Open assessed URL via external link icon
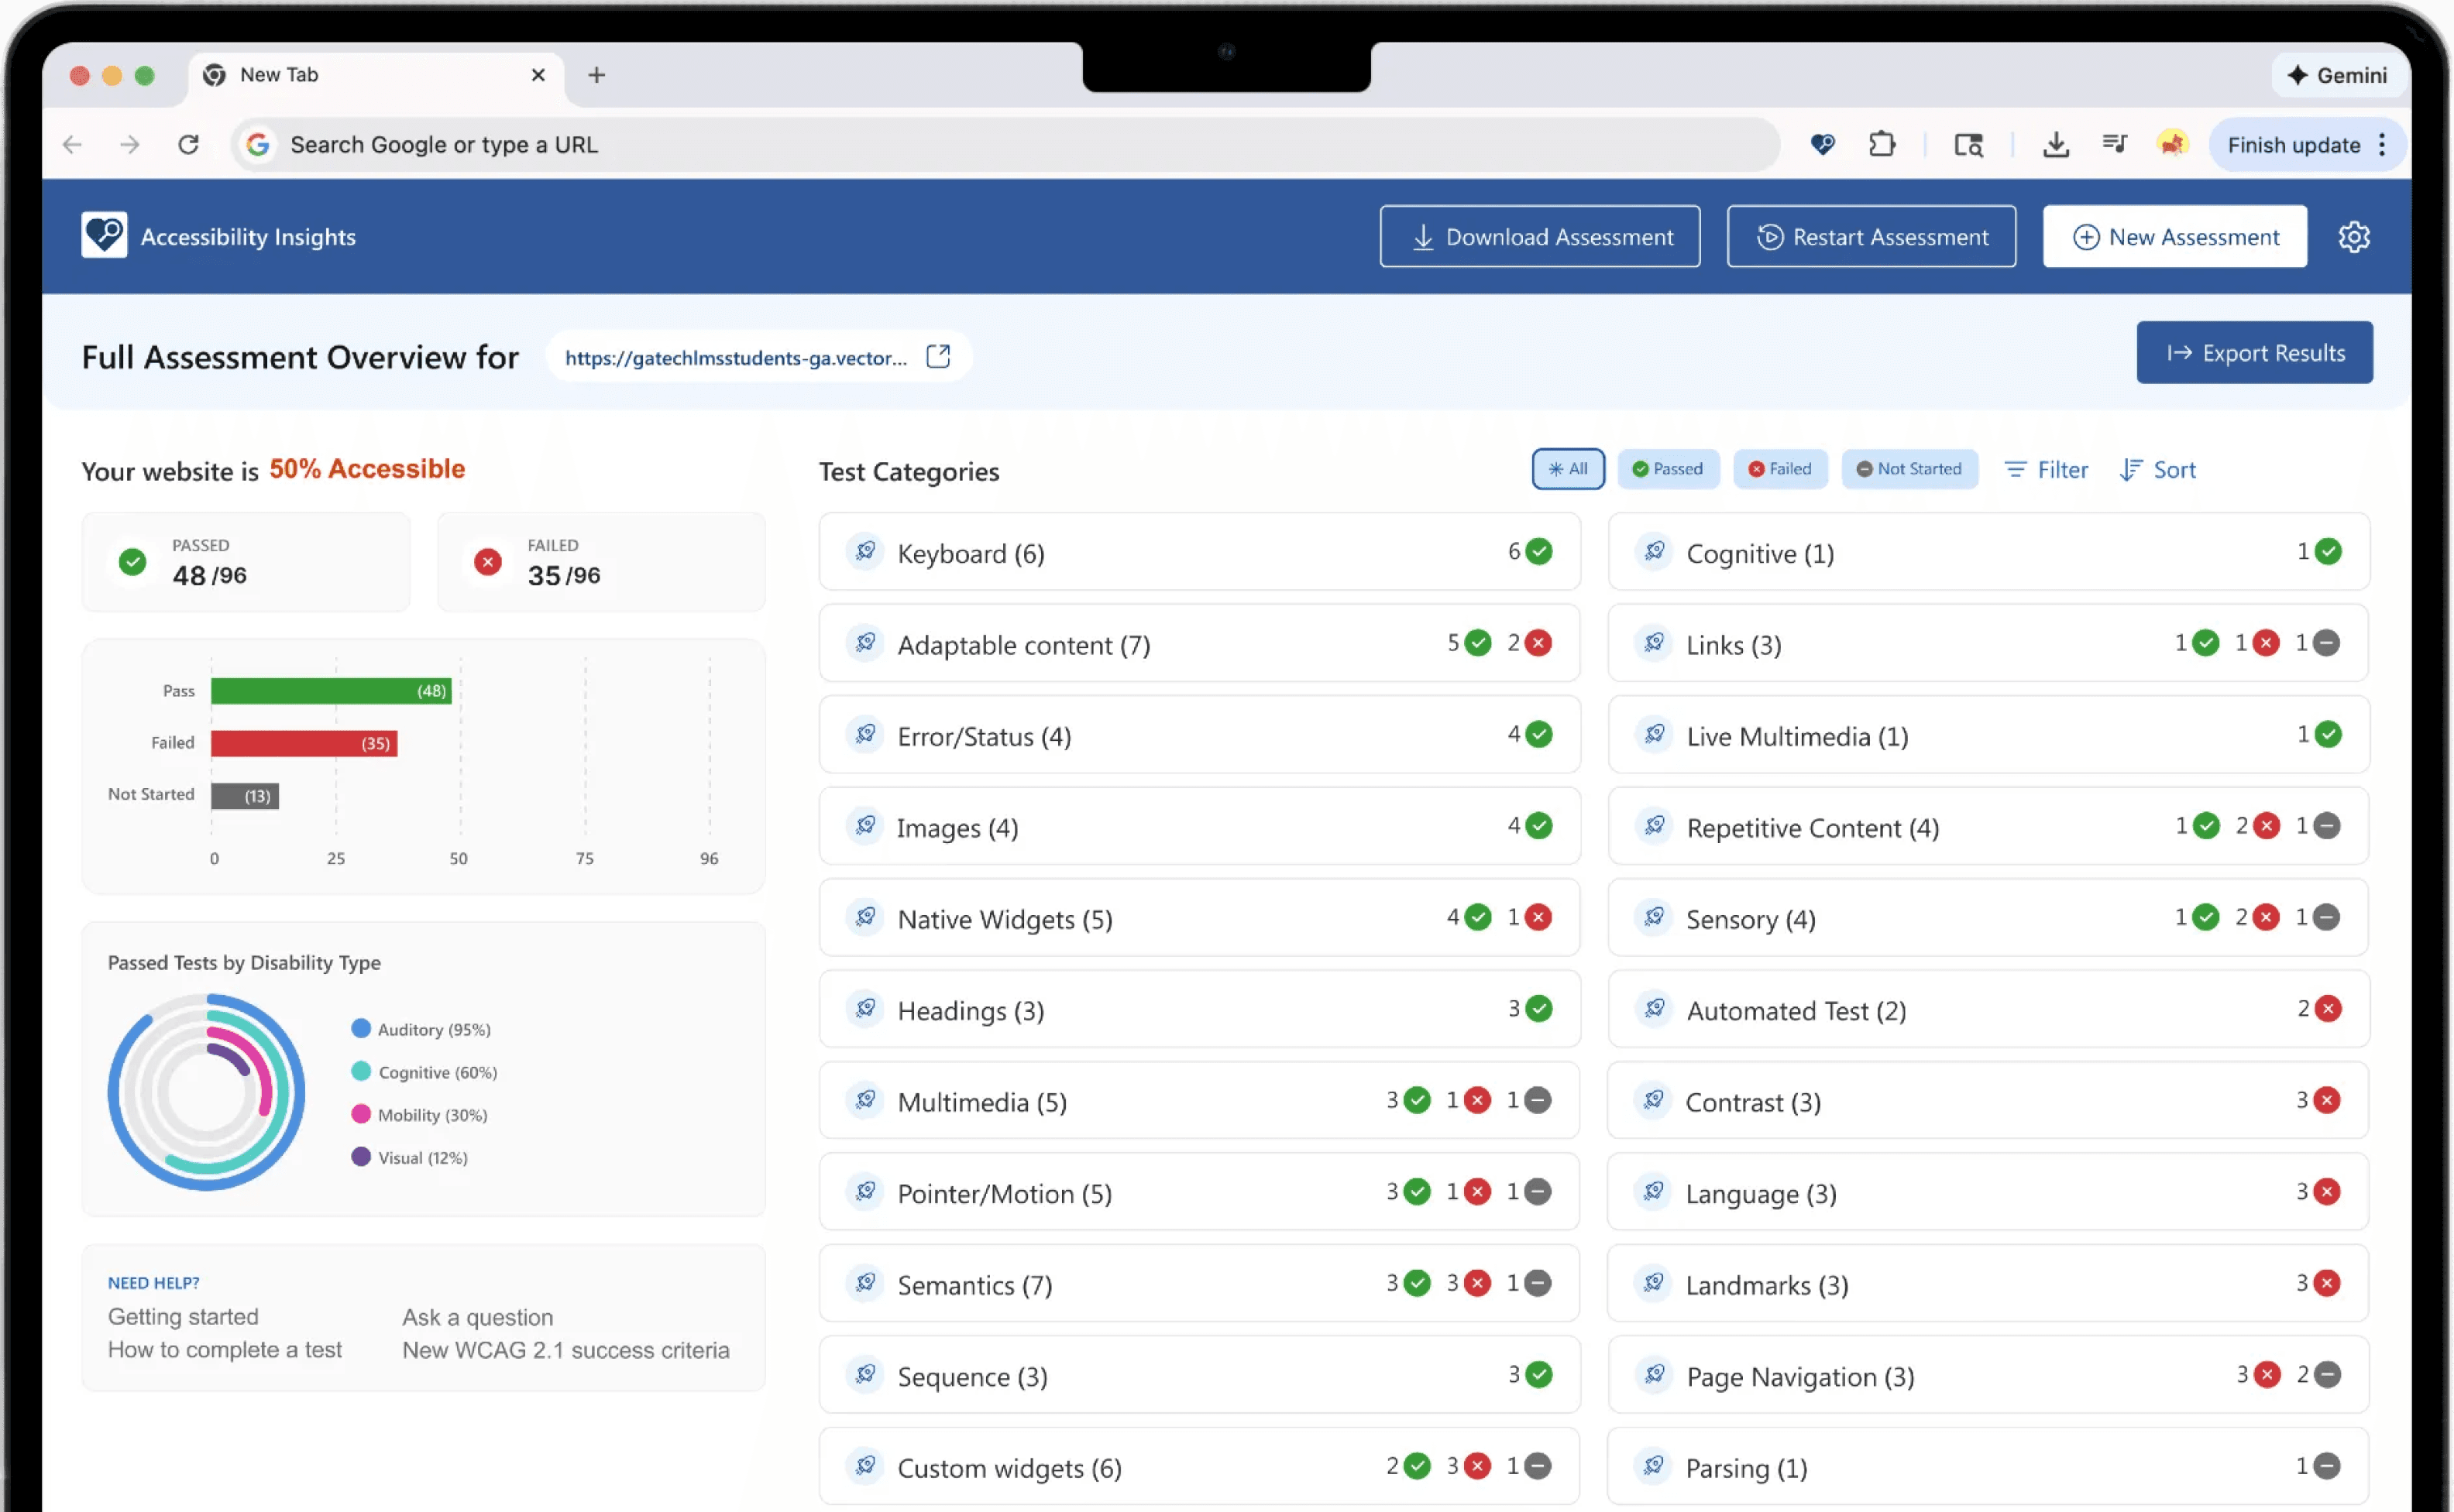The width and height of the screenshot is (2454, 1512). (x=937, y=357)
